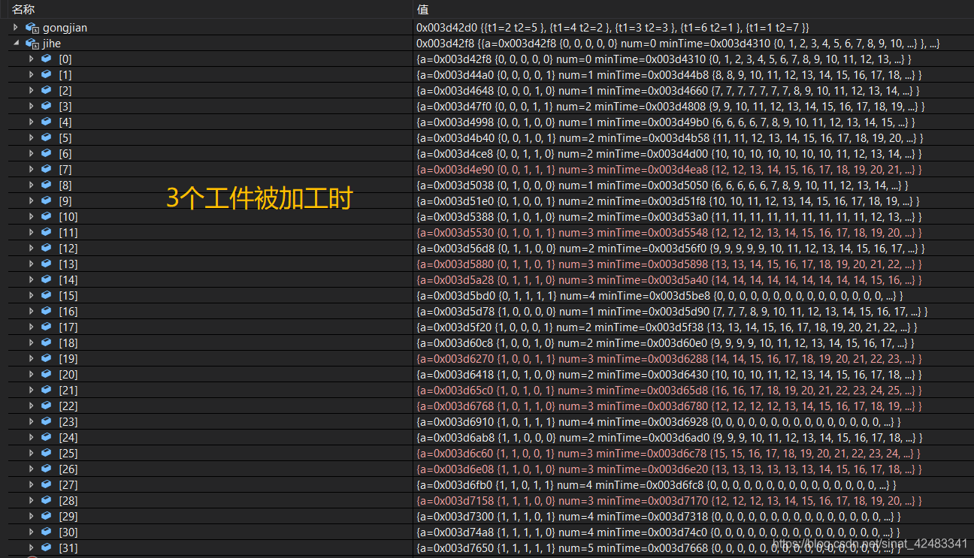This screenshot has width=974, height=558.
Task: Click value with a=0x003d5a28 num=3
Action: point(669,279)
